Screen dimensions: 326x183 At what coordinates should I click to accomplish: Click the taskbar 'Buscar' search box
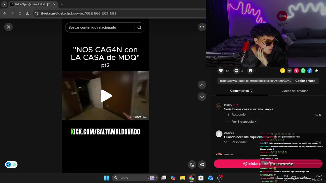tap(135, 178)
